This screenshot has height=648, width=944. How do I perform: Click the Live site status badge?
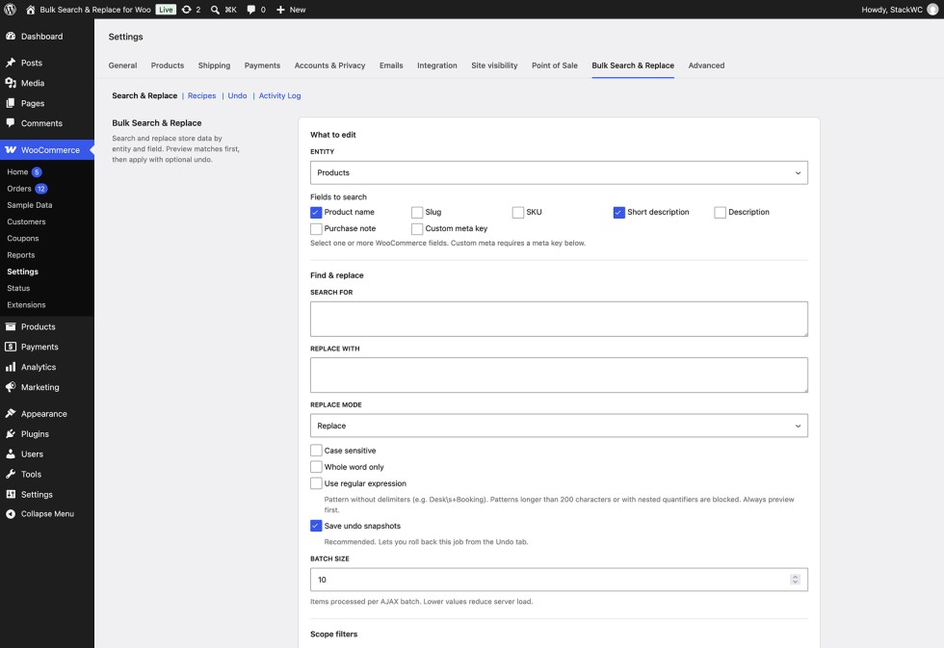coord(166,10)
